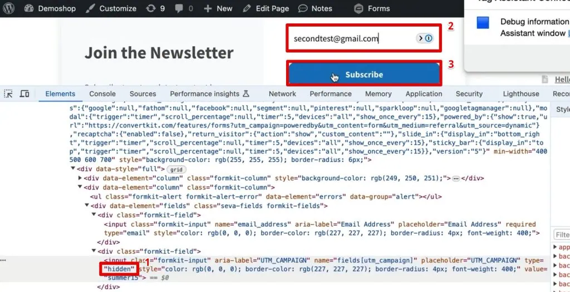Click the styles Filter input box
The image size is (570, 292).
point(562,235)
